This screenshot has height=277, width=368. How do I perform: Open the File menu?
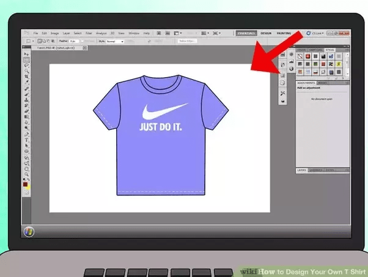pyautogui.click(x=35, y=33)
